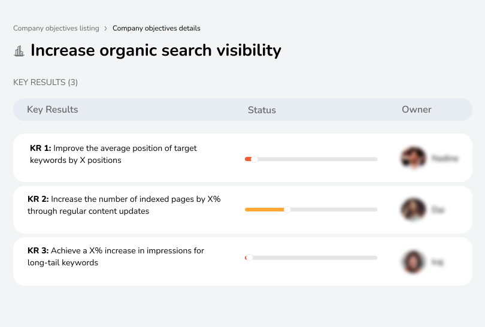Select the Company objectives details breadcrumb
Screen dimensions: 485x327
tap(156, 28)
